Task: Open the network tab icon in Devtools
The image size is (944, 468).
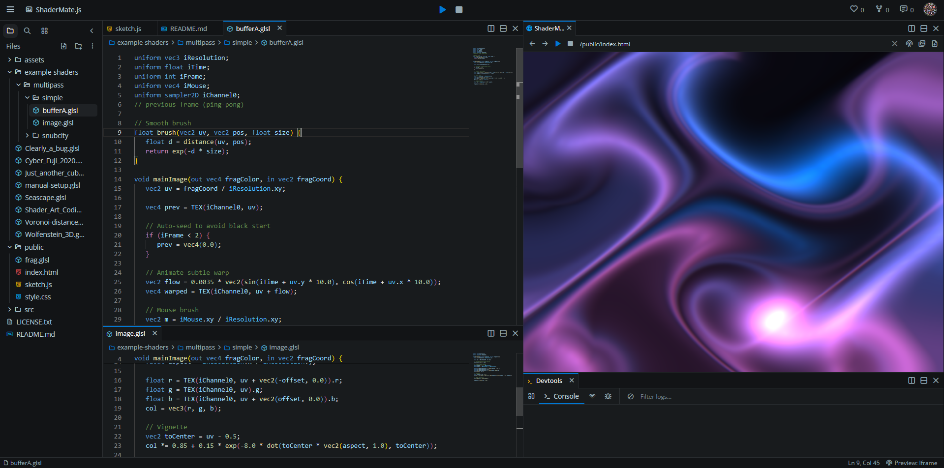Action: click(592, 396)
